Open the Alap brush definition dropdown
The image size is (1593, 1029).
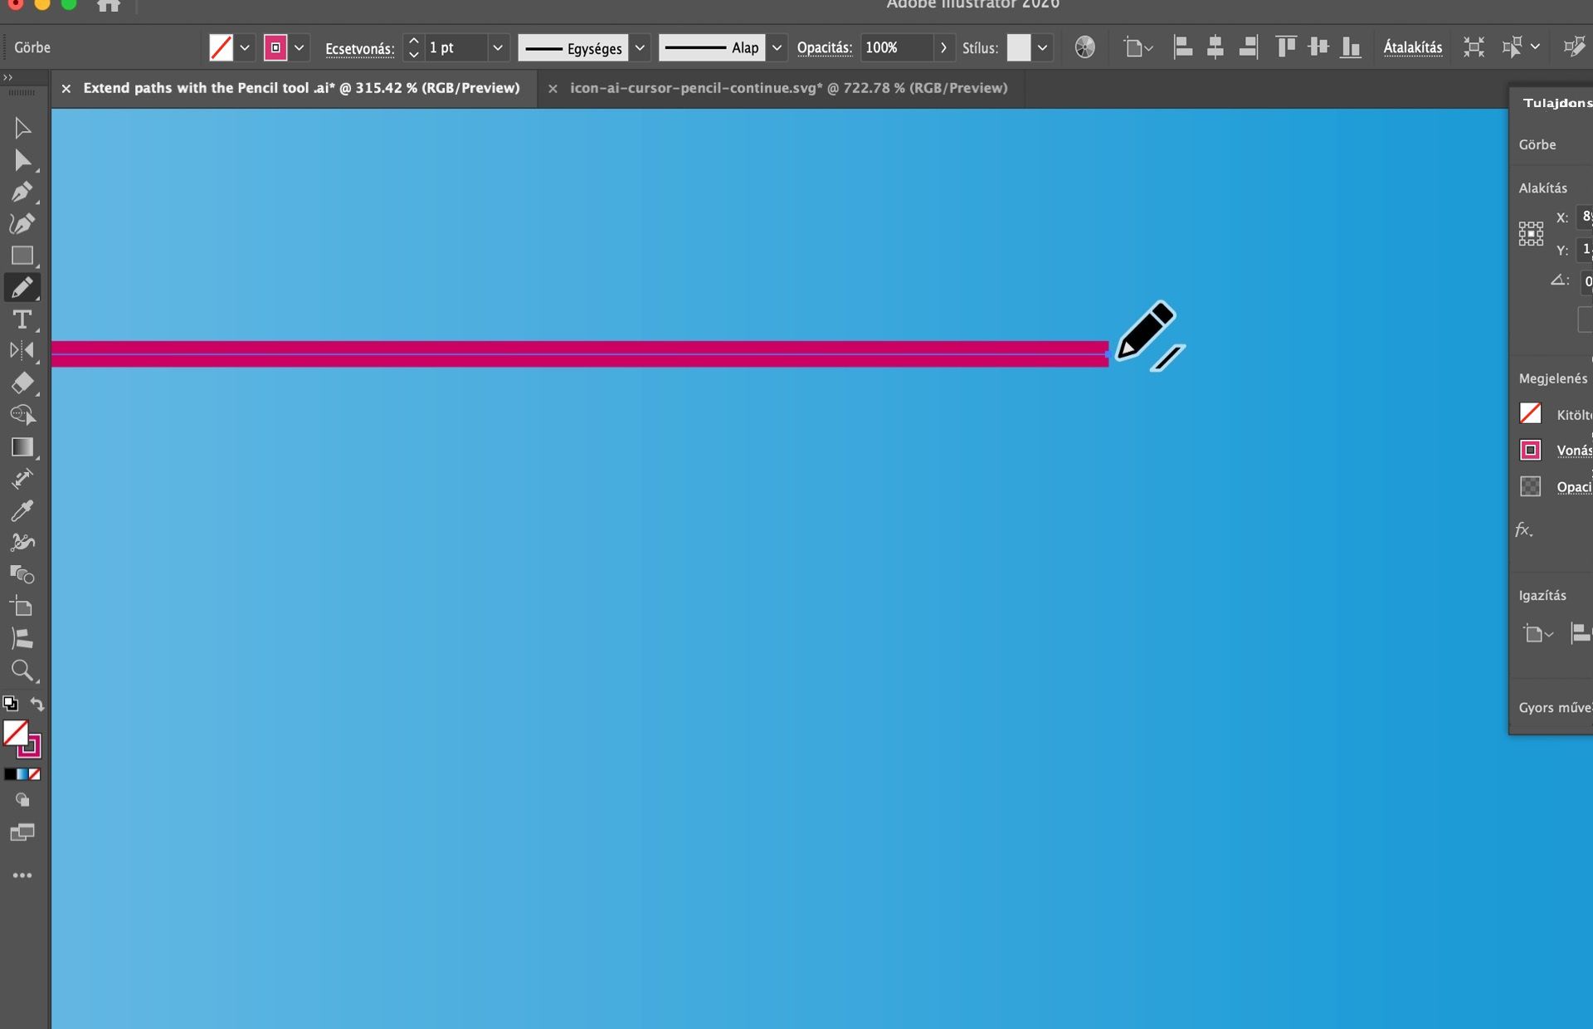pyautogui.click(x=777, y=48)
